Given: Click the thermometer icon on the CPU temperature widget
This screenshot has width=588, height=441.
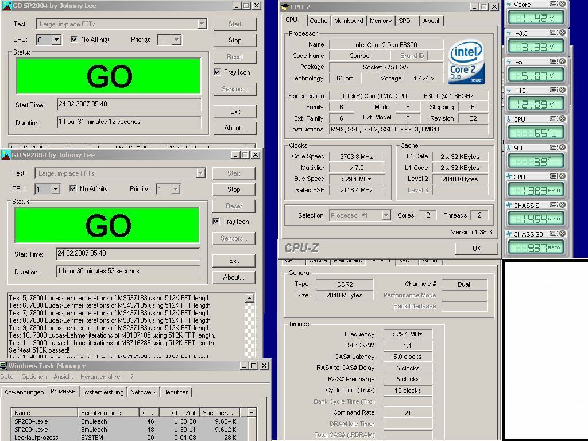Looking at the screenshot, I should pyautogui.click(x=509, y=119).
